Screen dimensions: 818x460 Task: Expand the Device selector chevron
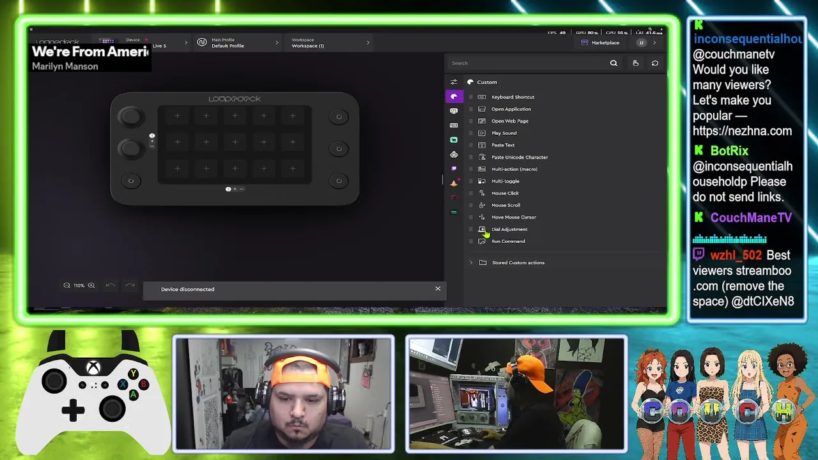point(186,43)
